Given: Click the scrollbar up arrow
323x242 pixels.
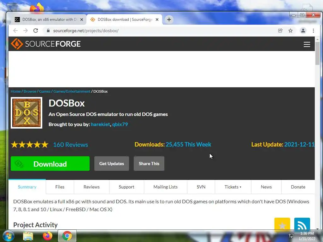Looking at the screenshot, I should pos(317,39).
